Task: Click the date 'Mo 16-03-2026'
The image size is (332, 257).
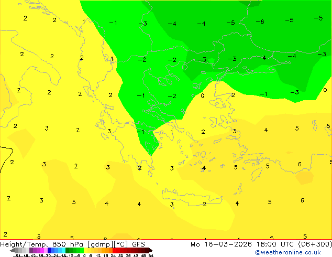Action: (x=221, y=244)
